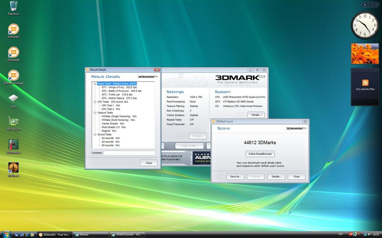Switch to 3DMark03 - Free Version taskbar button
382x238 pixels.
[x=54, y=235]
